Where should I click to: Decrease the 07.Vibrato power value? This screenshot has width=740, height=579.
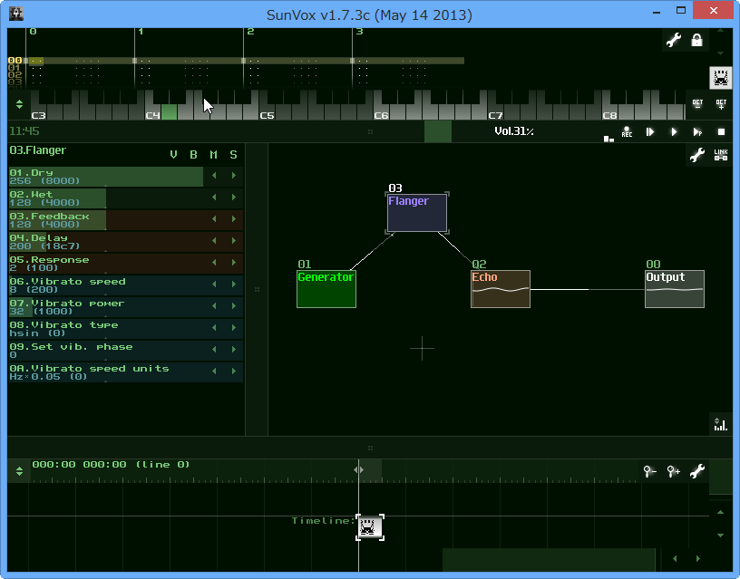[214, 305]
